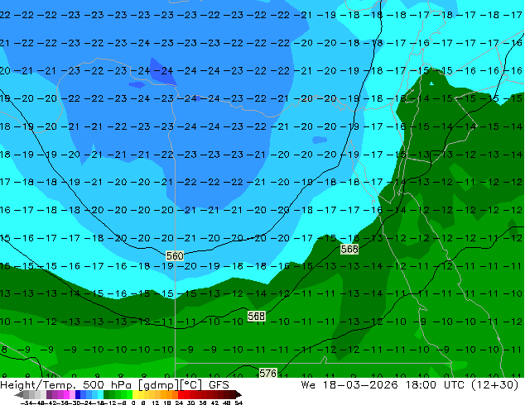525x405 pixels.
Task: Click the date '18-03-2026' in footer
Action: 360,385
